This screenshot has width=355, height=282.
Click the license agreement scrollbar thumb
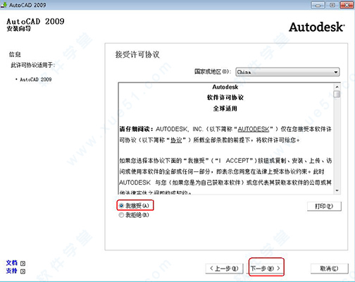pos(337,94)
